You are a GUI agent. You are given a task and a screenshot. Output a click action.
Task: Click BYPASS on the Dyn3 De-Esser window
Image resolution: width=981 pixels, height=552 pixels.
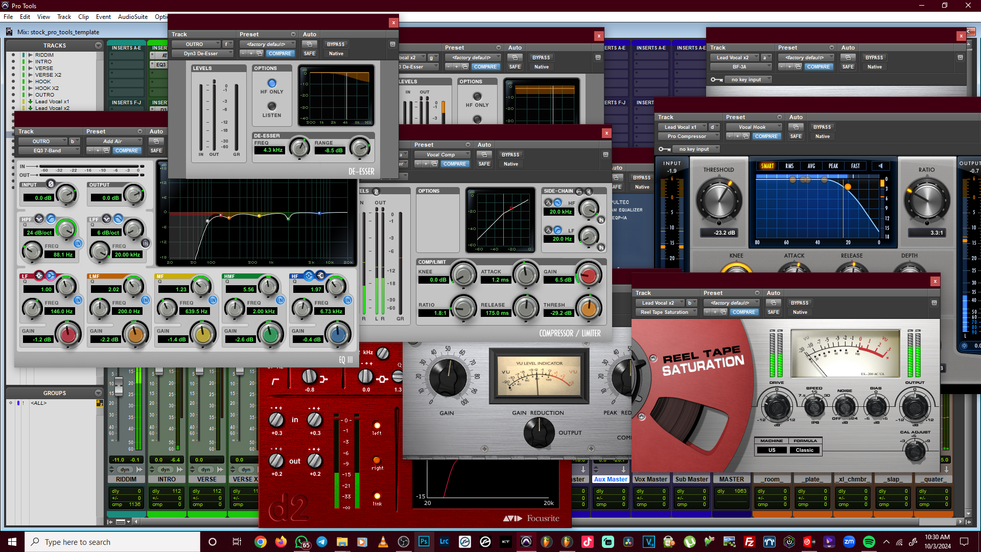pos(336,44)
